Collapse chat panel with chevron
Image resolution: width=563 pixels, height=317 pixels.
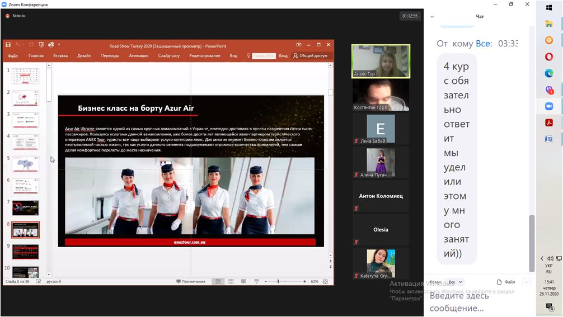(x=432, y=17)
